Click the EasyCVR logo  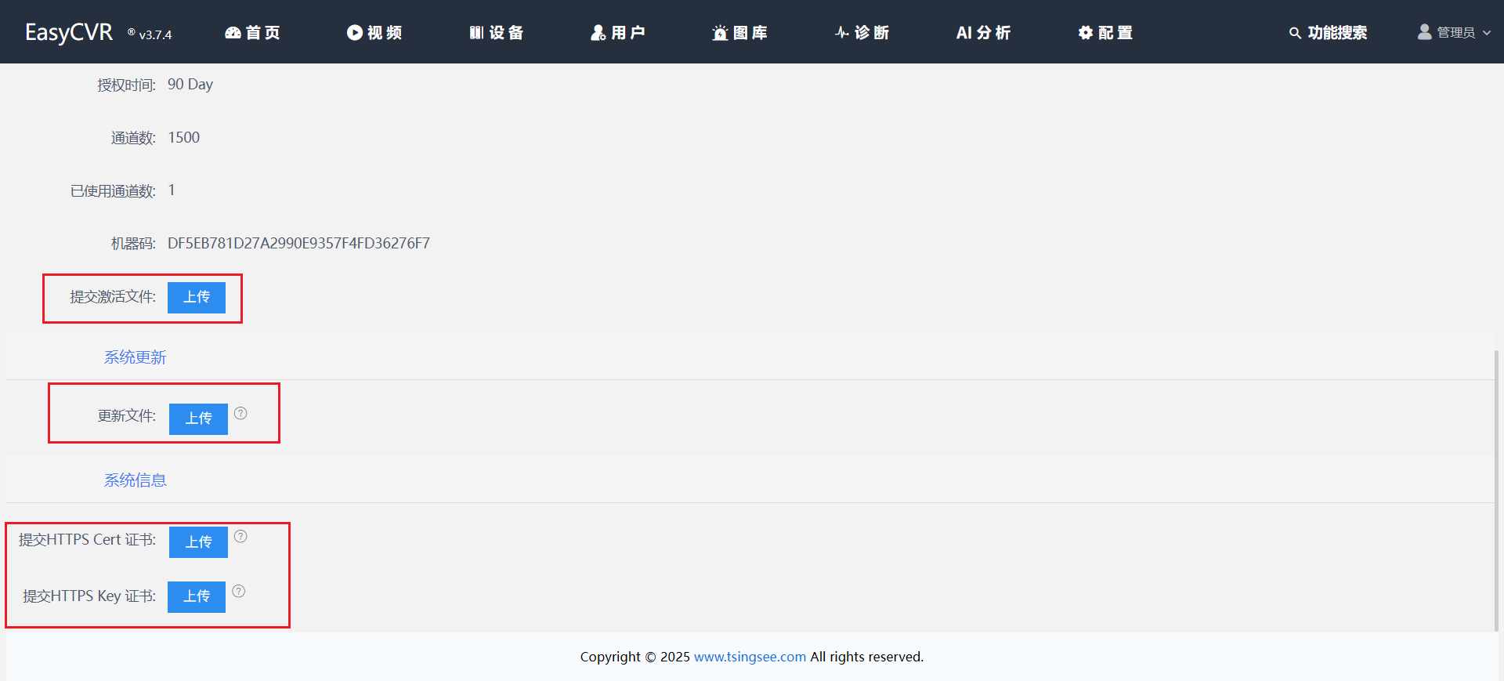tap(69, 32)
